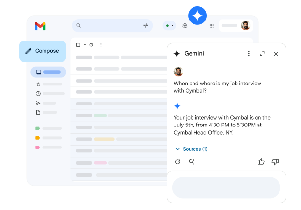Open Gemini panel more options
301x210 pixels.
pos(249,54)
